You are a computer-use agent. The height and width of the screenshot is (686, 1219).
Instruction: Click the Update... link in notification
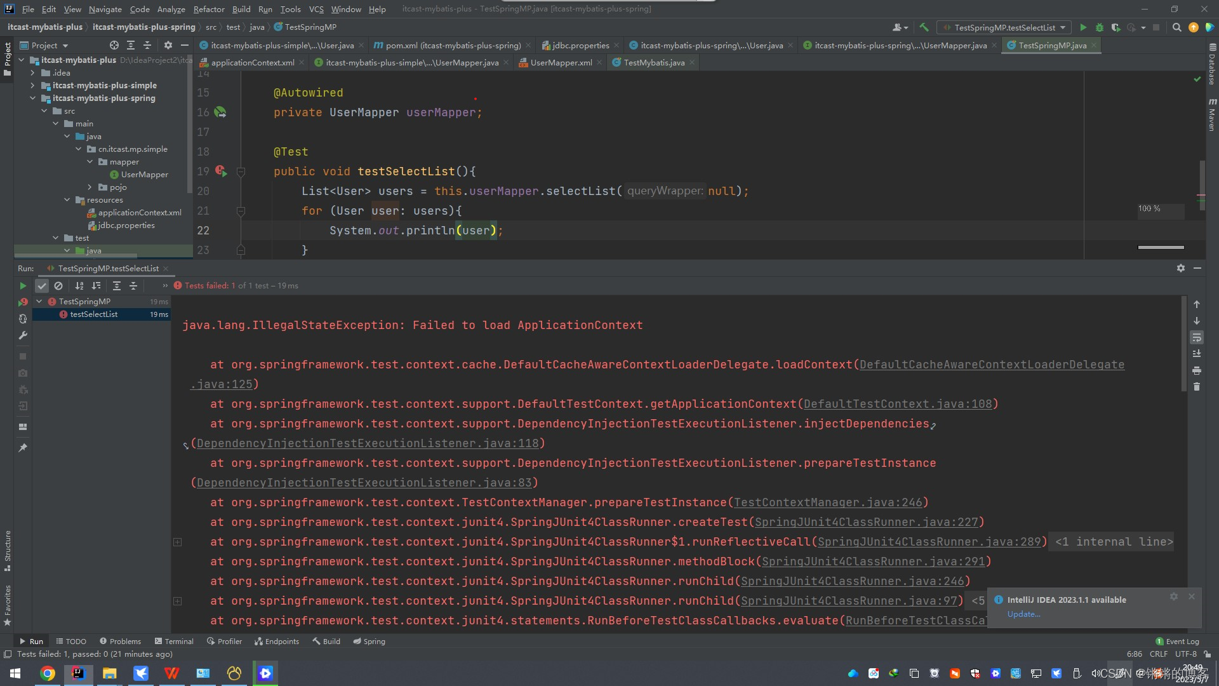[1023, 614]
